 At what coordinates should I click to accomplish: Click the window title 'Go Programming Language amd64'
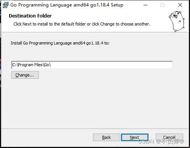[49, 5]
